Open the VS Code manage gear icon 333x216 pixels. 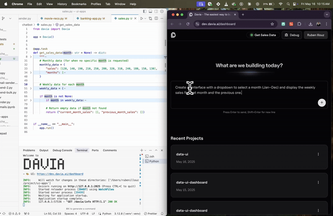[162, 11]
